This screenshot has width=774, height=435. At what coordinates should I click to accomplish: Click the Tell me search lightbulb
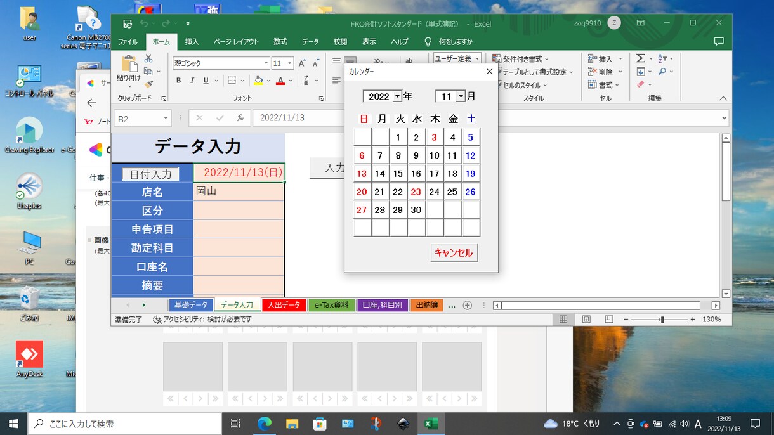(428, 42)
